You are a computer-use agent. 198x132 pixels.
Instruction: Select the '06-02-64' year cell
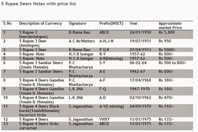138,63
